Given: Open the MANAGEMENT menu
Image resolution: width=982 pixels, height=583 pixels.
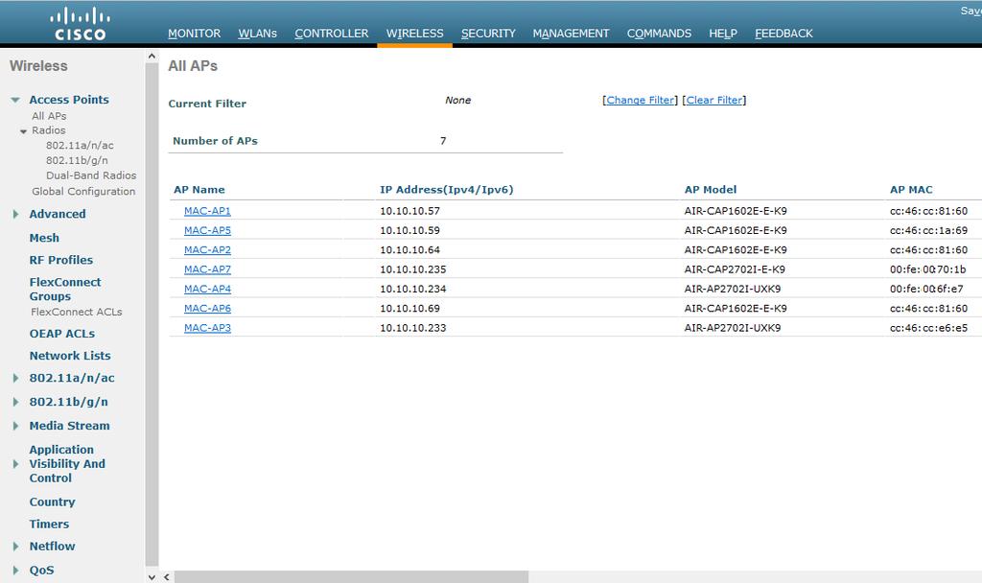Looking at the screenshot, I should (571, 34).
